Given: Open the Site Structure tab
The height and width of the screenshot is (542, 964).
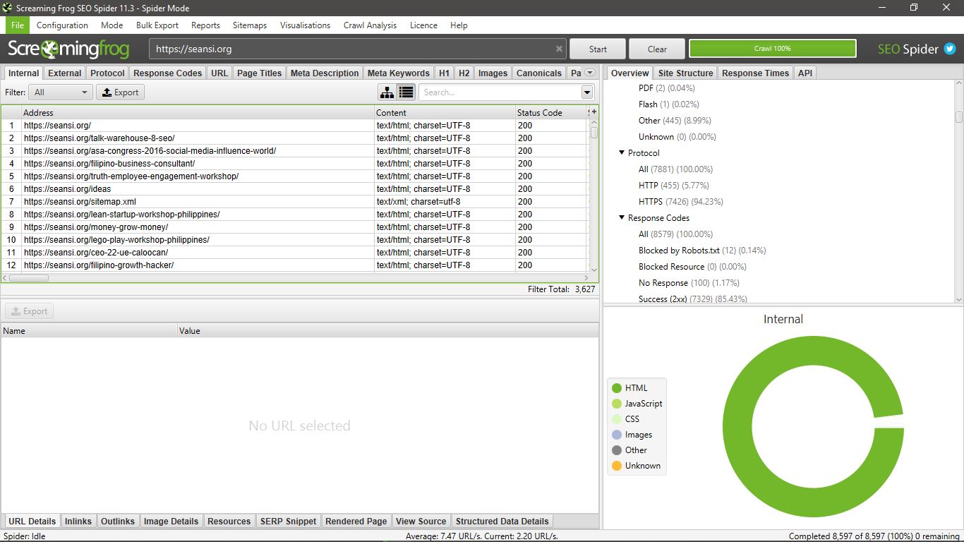Looking at the screenshot, I should 685,73.
